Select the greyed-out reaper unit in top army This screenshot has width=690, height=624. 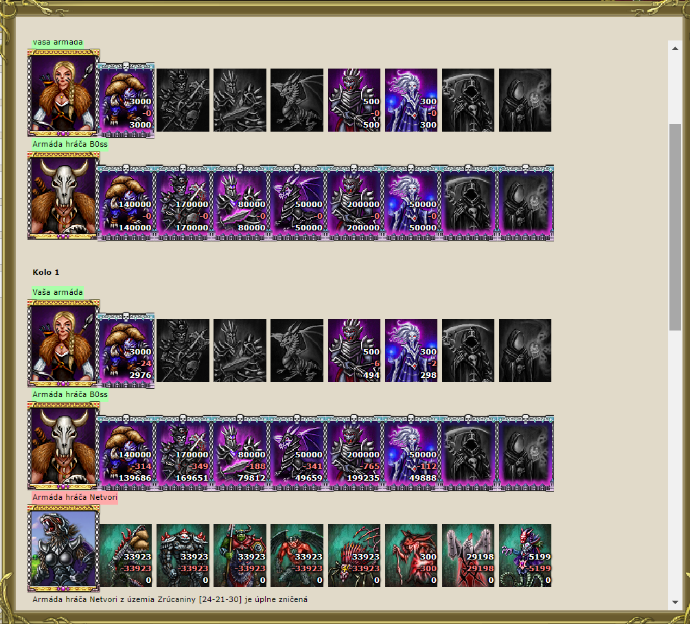click(x=468, y=100)
